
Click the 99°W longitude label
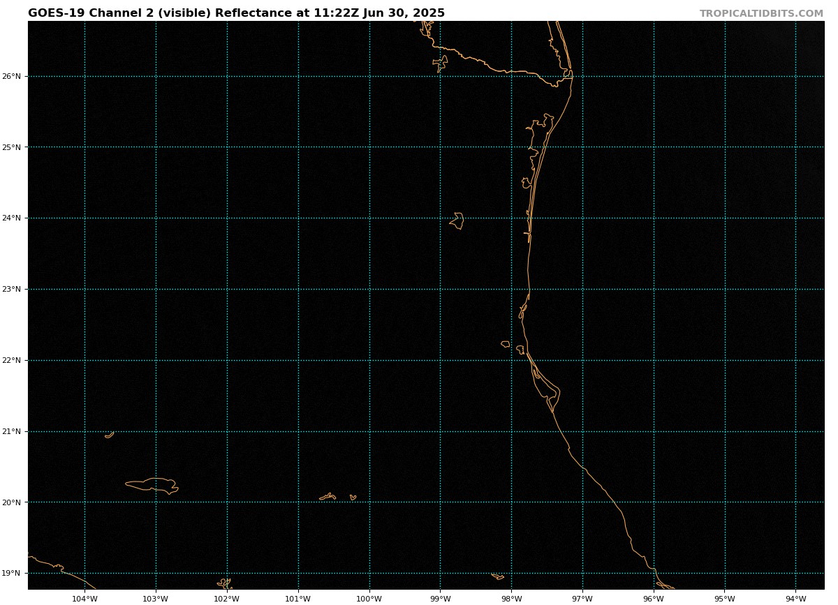pyautogui.click(x=440, y=599)
